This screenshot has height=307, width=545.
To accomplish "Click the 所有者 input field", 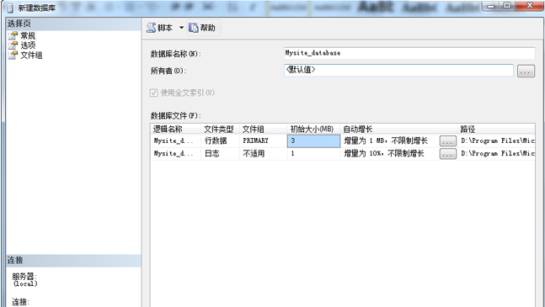I will point(398,70).
